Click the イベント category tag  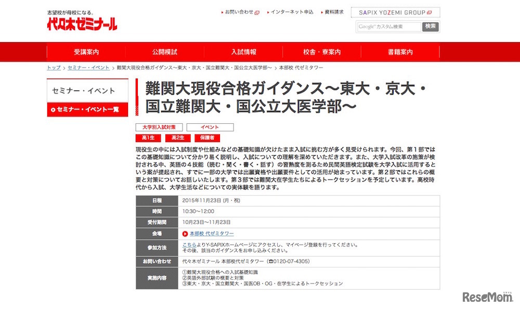[210, 127]
